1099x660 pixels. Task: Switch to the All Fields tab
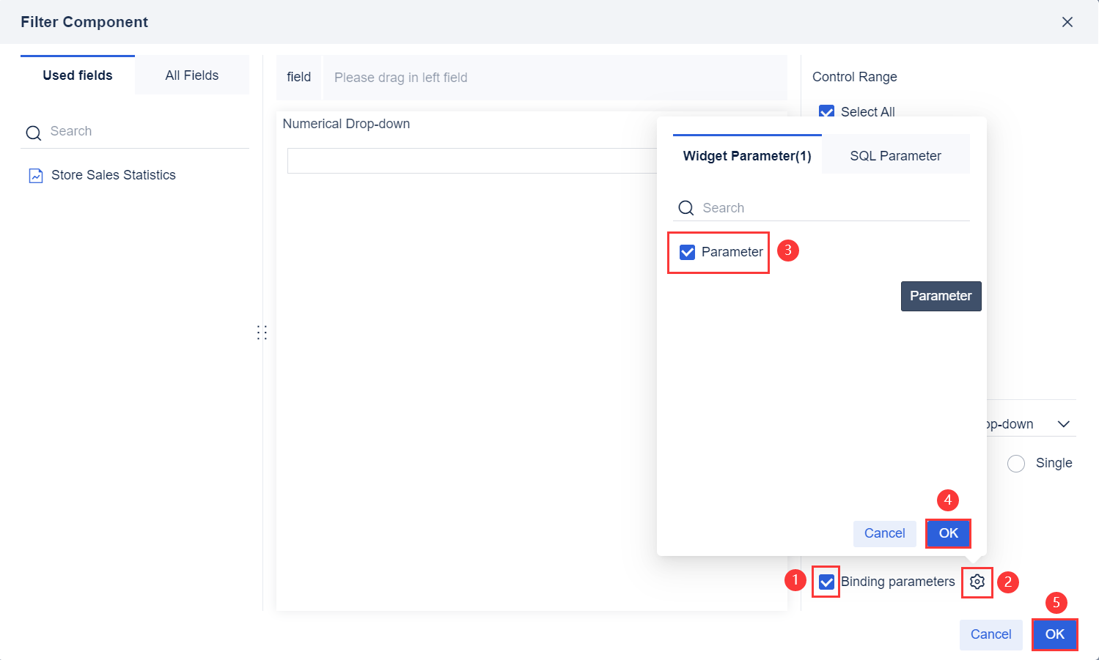[x=191, y=75]
